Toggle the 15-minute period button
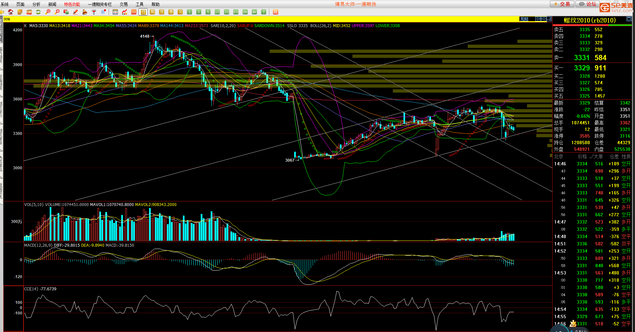Screen dimensions: 635x332 click(x=217, y=12)
